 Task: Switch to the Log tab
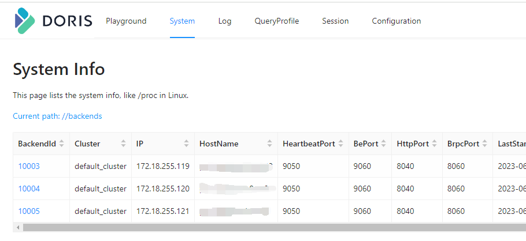click(225, 21)
